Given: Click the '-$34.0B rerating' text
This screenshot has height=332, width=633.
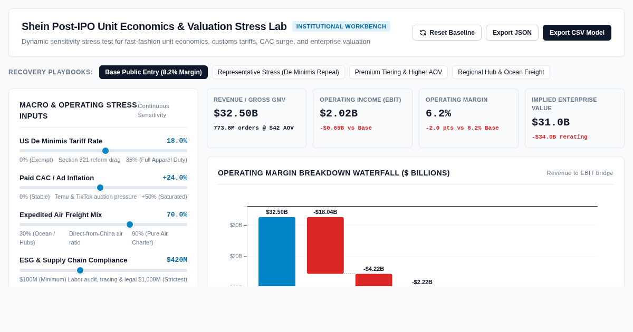Looking at the screenshot, I should (x=560, y=137).
